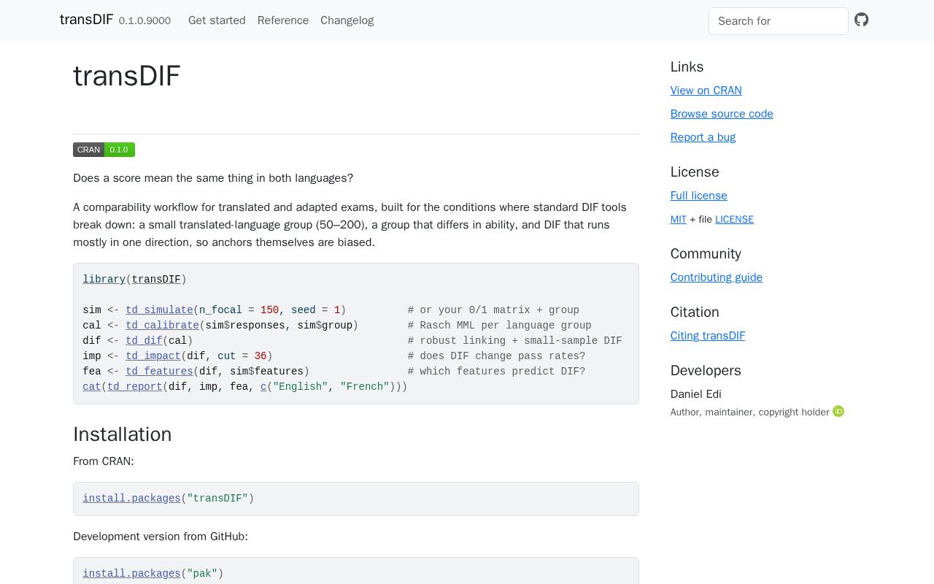This screenshot has height=584, width=934.
Task: Open td_impact function reference
Action: click(x=153, y=356)
